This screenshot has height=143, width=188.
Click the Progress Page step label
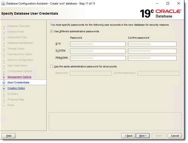coord(16,99)
